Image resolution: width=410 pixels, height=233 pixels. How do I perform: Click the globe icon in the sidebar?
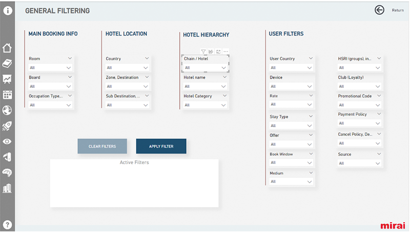coord(7,110)
